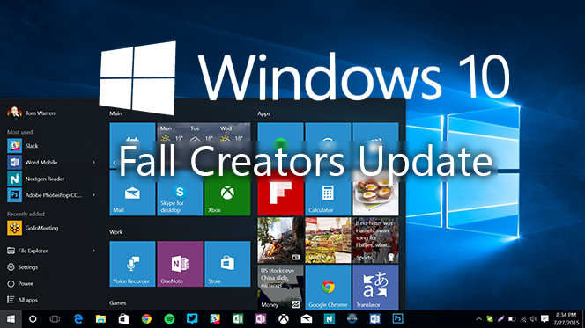
Task: Open the Translator tile
Action: (x=375, y=287)
